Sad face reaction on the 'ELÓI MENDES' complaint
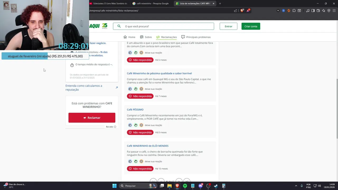Image resolution: width=338 pixels, height=190 pixels. coord(141,161)
